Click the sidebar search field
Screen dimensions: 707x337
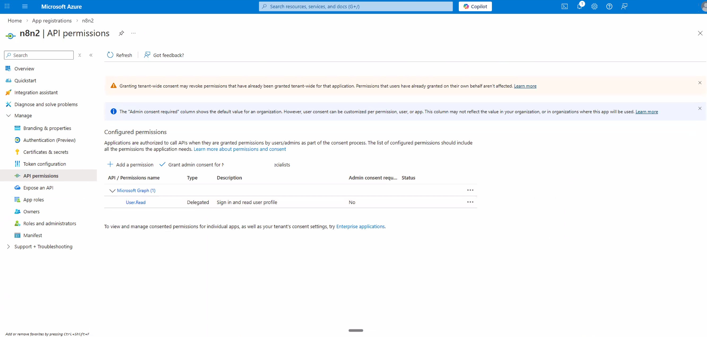(x=38, y=55)
